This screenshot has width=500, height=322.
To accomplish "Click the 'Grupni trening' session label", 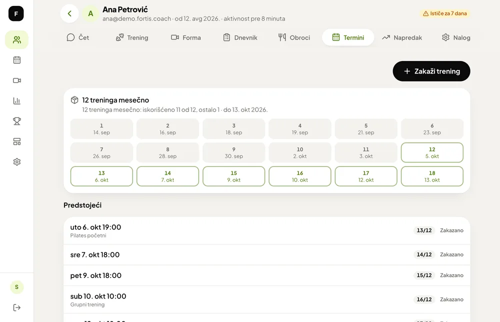I will coord(87,304).
